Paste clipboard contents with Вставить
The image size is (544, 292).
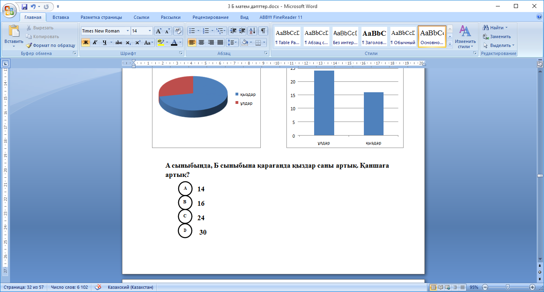tap(14, 36)
